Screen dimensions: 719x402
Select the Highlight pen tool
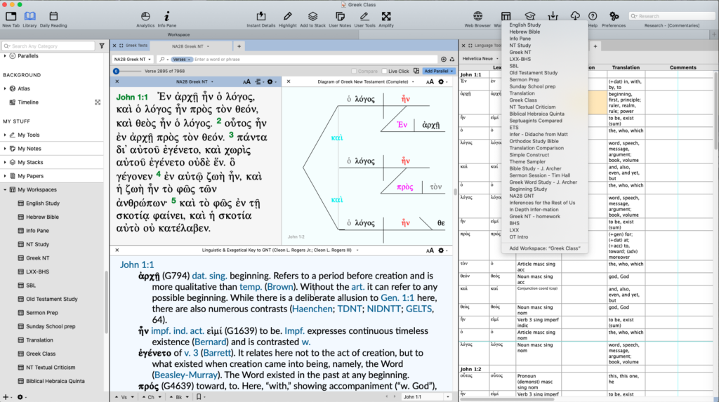[x=287, y=19]
